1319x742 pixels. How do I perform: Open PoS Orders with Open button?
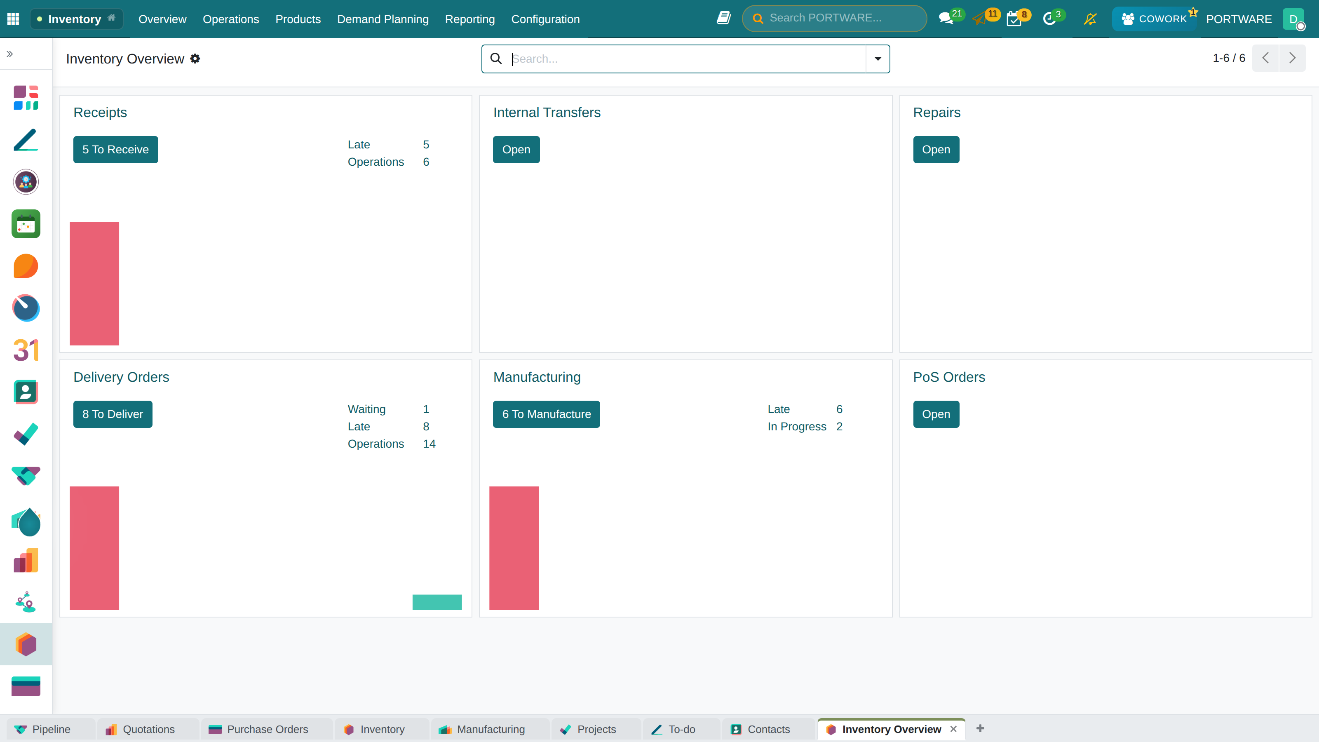936,414
